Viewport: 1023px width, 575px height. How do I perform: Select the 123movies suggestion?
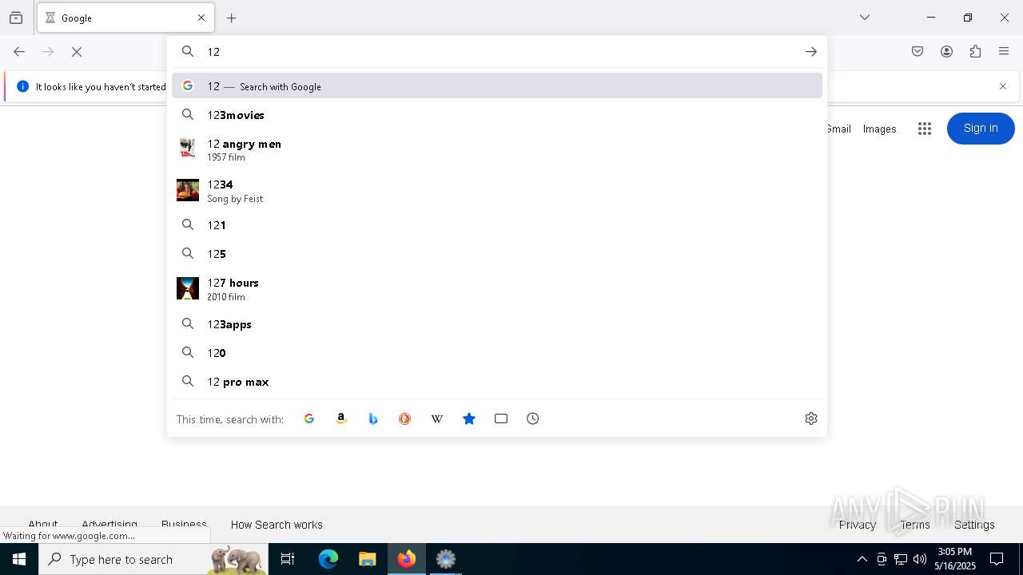click(x=497, y=115)
